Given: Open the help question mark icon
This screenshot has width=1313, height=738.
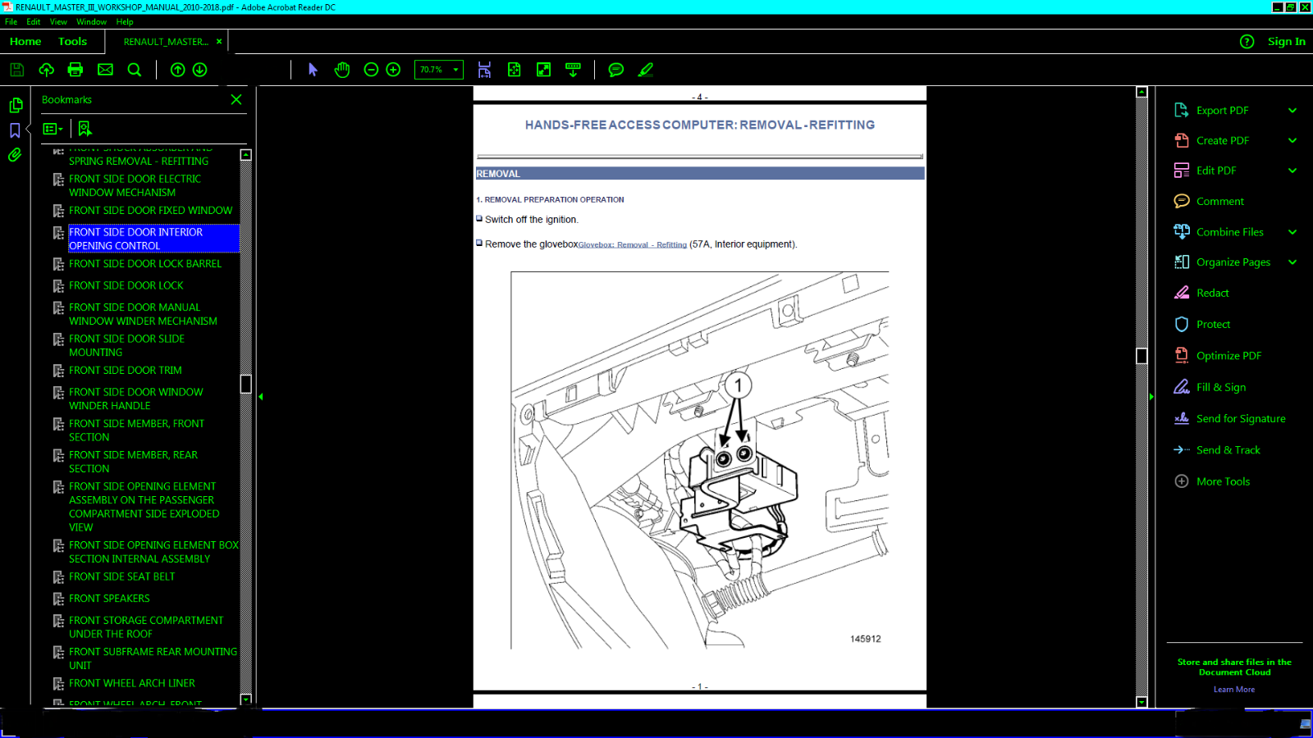Looking at the screenshot, I should click(1247, 42).
